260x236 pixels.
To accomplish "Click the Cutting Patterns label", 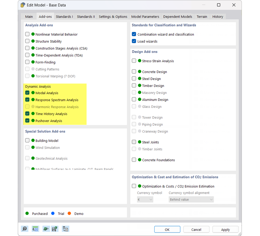I will pos(47,69).
